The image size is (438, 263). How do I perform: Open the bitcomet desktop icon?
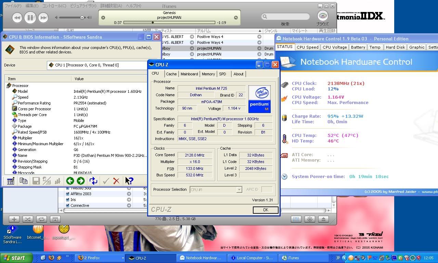38,232
